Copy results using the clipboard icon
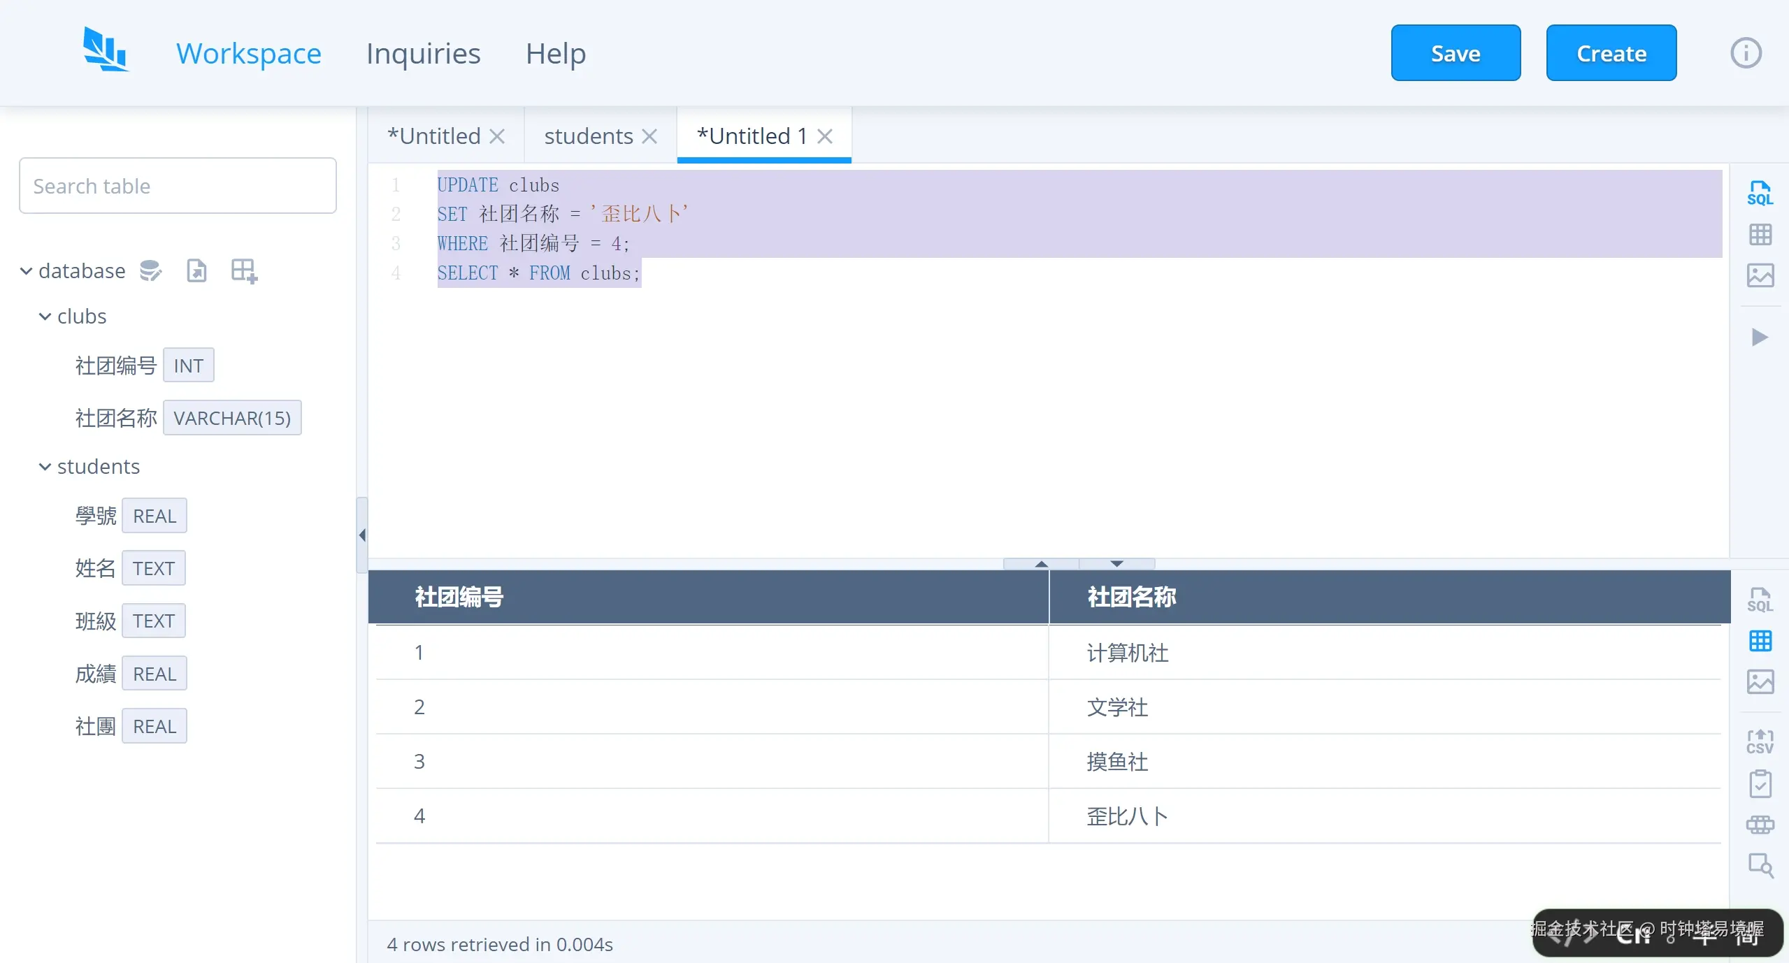The width and height of the screenshot is (1789, 963). 1760,784
